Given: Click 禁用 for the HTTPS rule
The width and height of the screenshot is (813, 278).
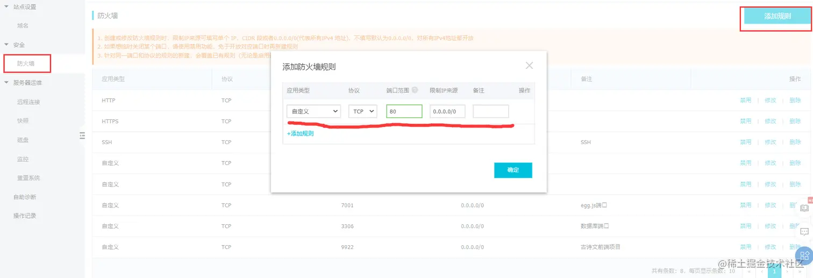Looking at the screenshot, I should [745, 122].
